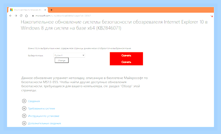Click the Change button
221x134 pixels.
[62, 60]
